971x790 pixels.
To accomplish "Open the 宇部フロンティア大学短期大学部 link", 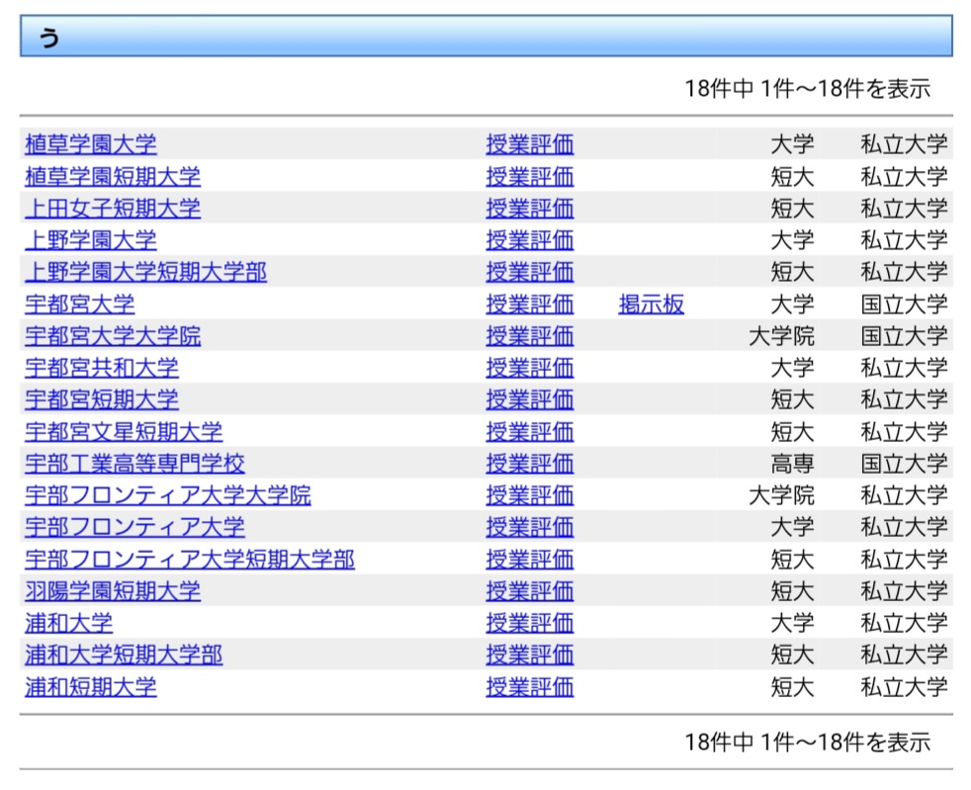I will (190, 560).
